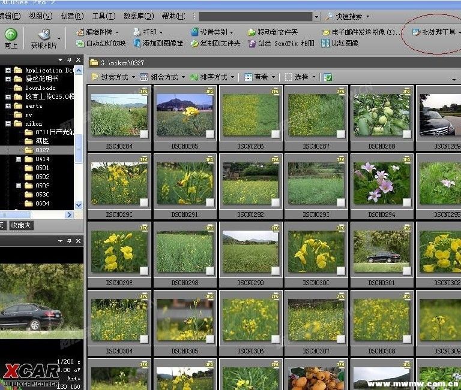The height and width of the screenshot is (390, 461).
Task: Tick the checkbox on thumbnail DSCN0296
Action: 144,271
